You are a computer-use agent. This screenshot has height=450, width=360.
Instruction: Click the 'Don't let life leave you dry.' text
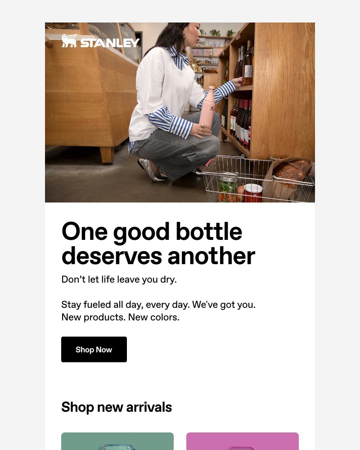point(119,279)
